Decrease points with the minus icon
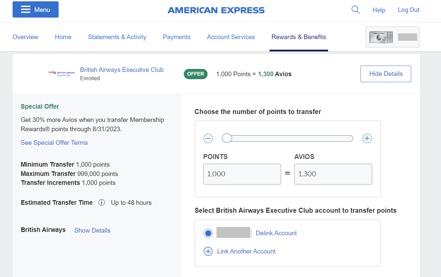 208,138
